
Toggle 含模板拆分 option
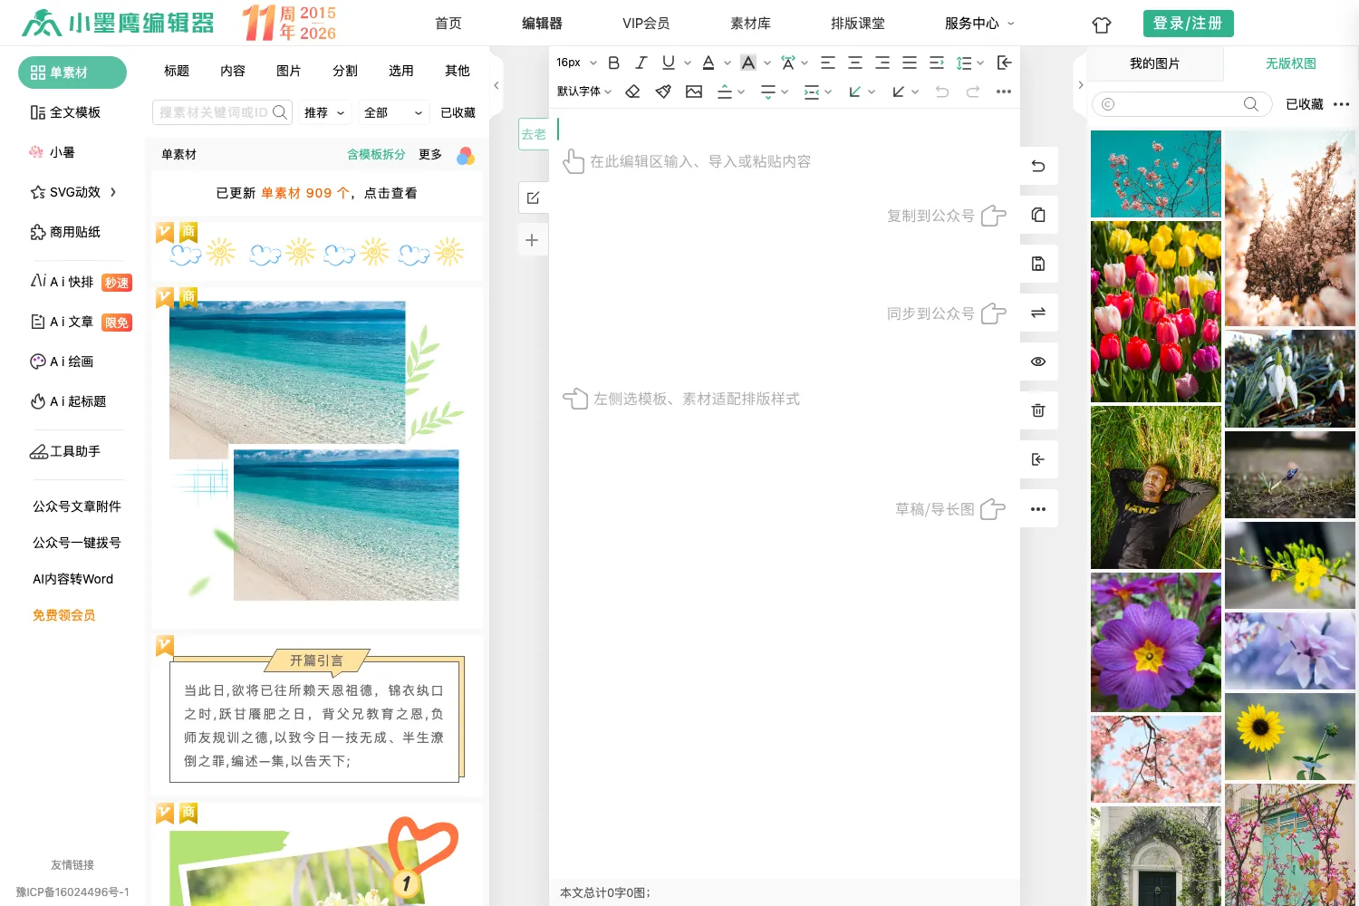pos(376,154)
